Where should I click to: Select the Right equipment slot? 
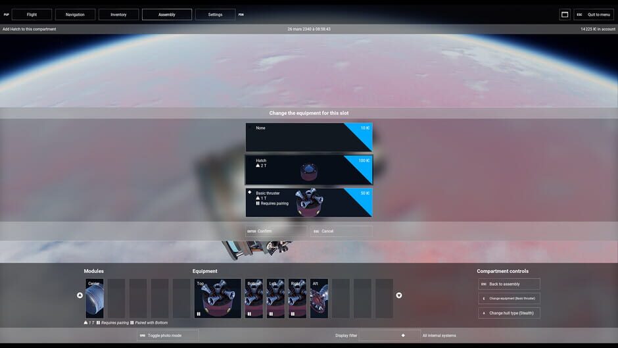click(297, 298)
